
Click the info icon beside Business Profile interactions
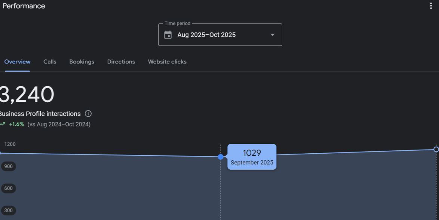pyautogui.click(x=88, y=114)
